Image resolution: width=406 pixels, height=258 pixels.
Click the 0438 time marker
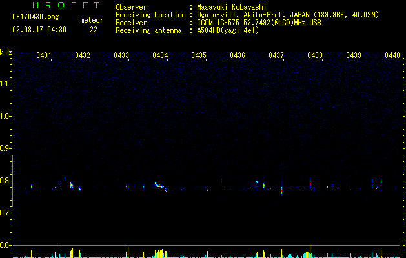click(x=315, y=55)
